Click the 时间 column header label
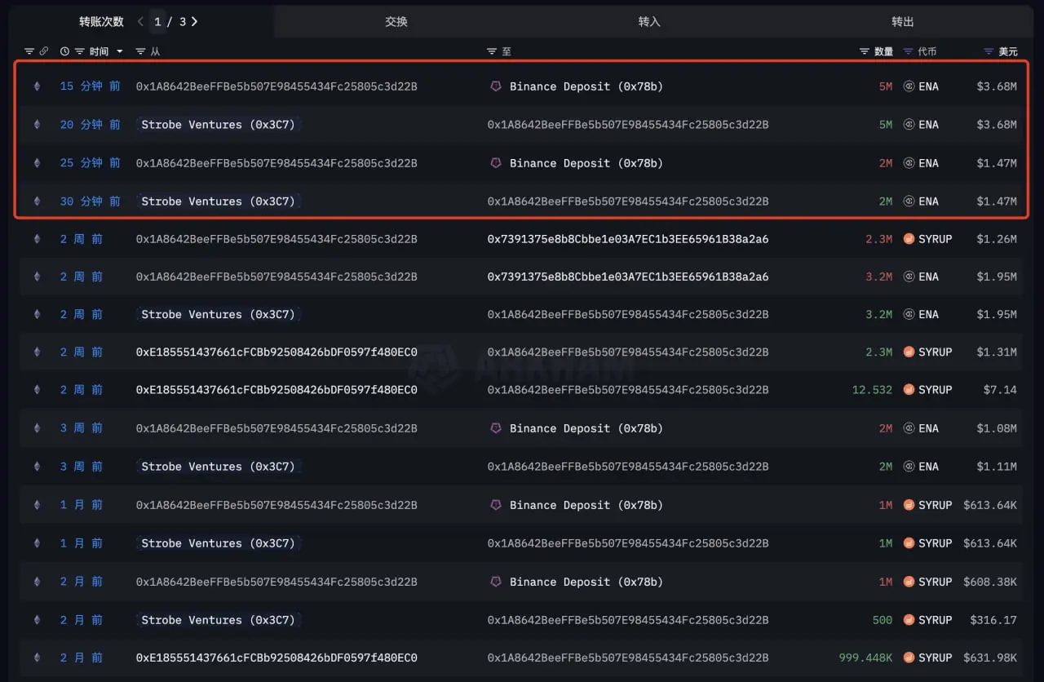 99,51
